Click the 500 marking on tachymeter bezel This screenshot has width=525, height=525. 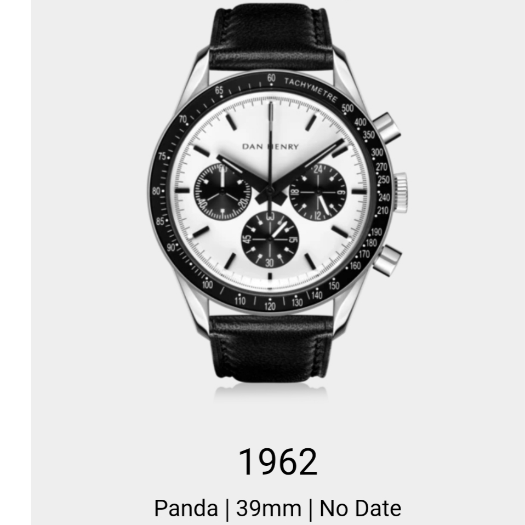click(x=348, y=108)
